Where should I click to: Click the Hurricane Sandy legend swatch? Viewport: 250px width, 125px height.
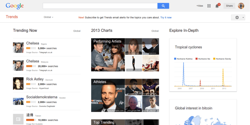[x=214, y=59]
